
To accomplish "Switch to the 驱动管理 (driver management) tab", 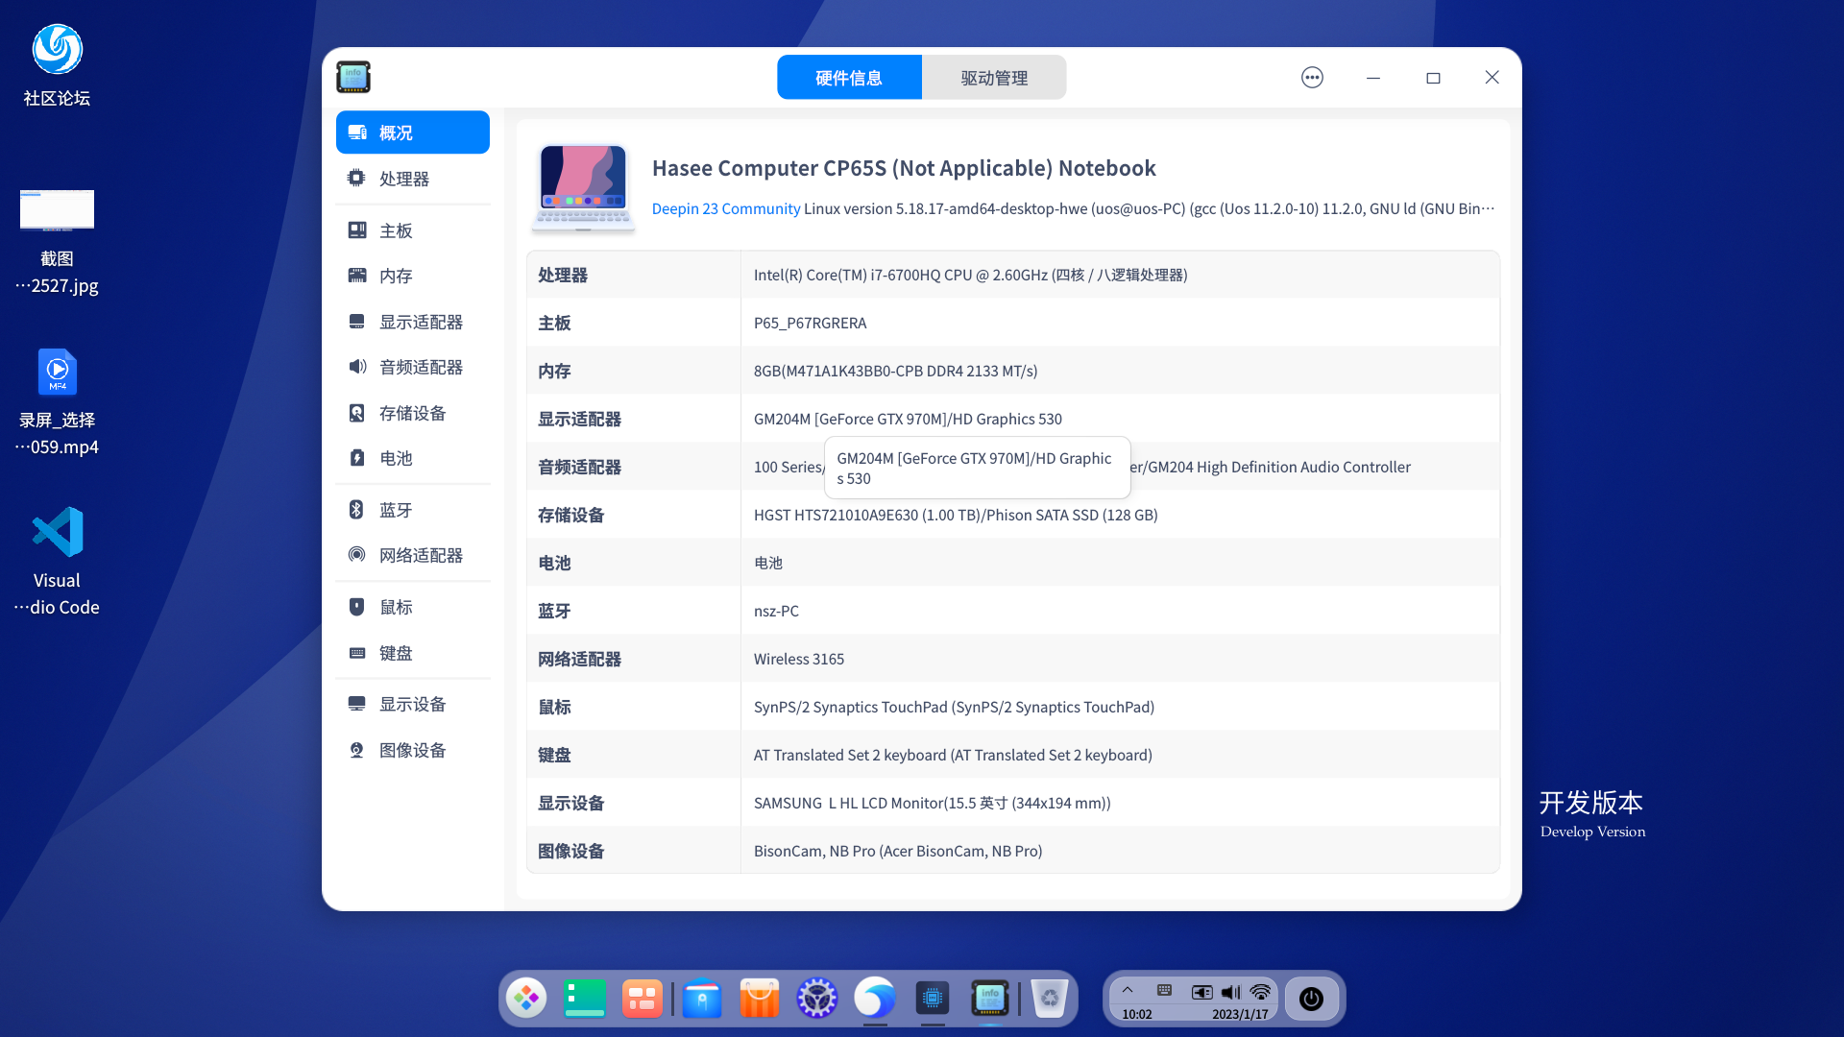I will click(x=994, y=78).
